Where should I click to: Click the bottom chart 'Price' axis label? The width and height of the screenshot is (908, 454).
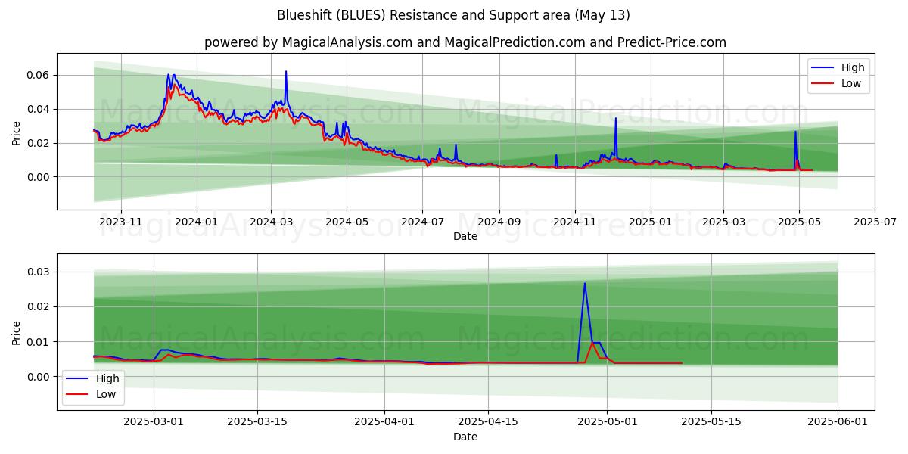tap(17, 332)
